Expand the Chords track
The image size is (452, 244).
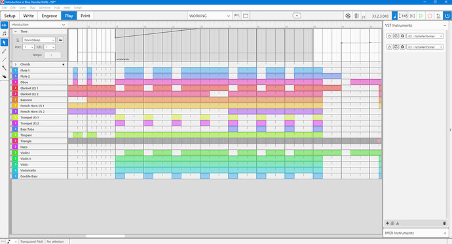[x=16, y=64]
